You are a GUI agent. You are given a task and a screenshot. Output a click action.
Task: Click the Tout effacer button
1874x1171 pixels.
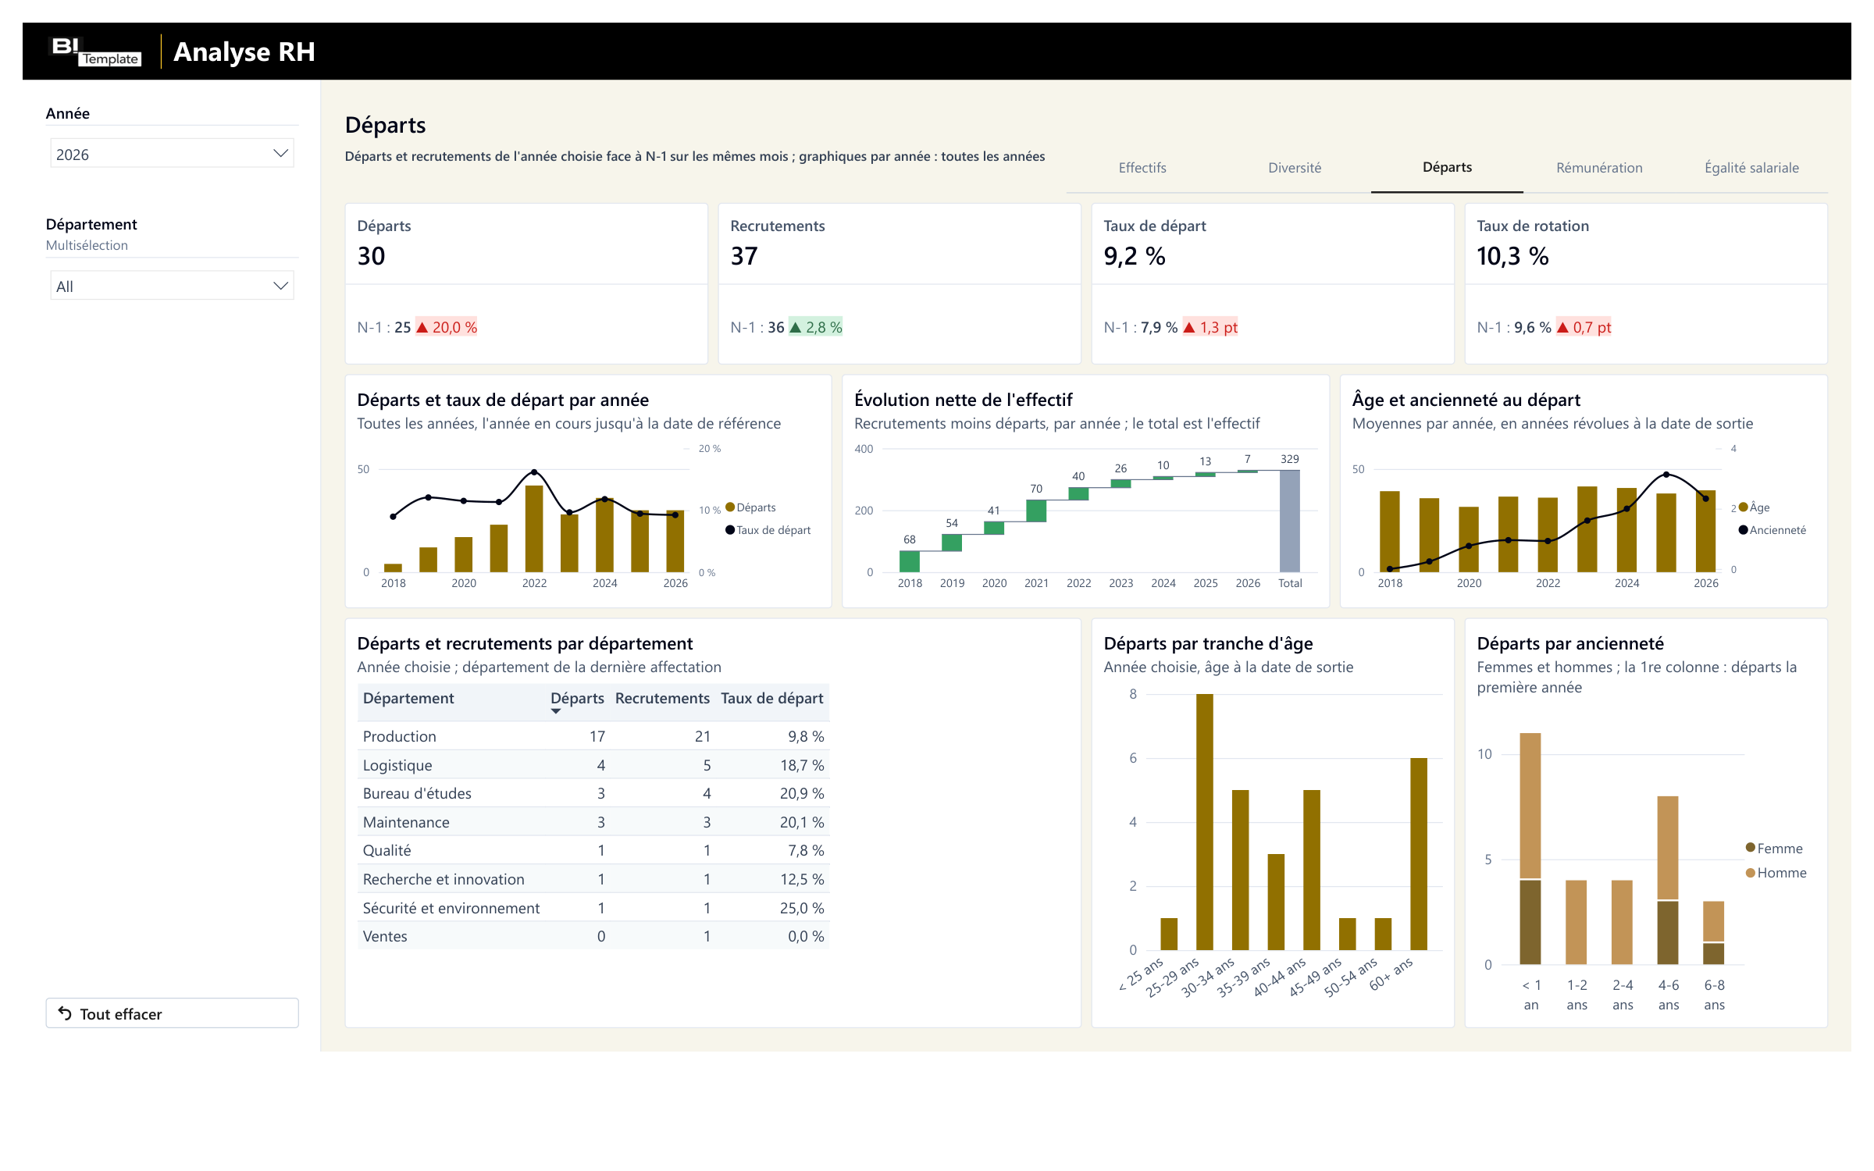click(x=172, y=1013)
